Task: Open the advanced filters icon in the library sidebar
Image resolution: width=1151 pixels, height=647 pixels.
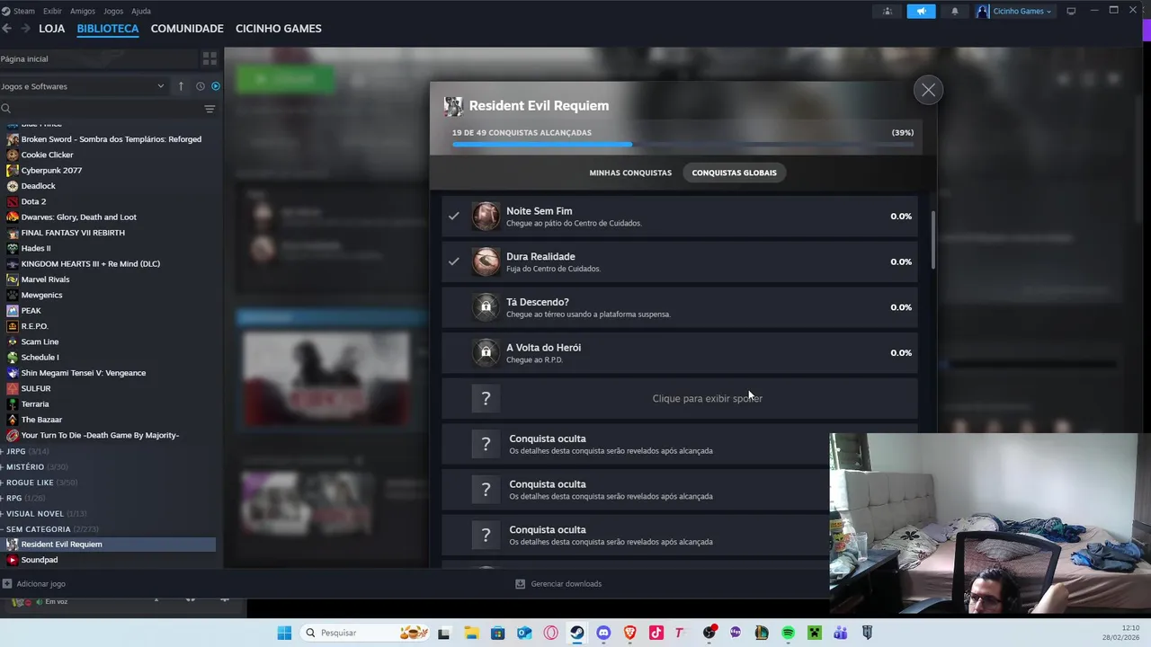Action: tap(210, 109)
